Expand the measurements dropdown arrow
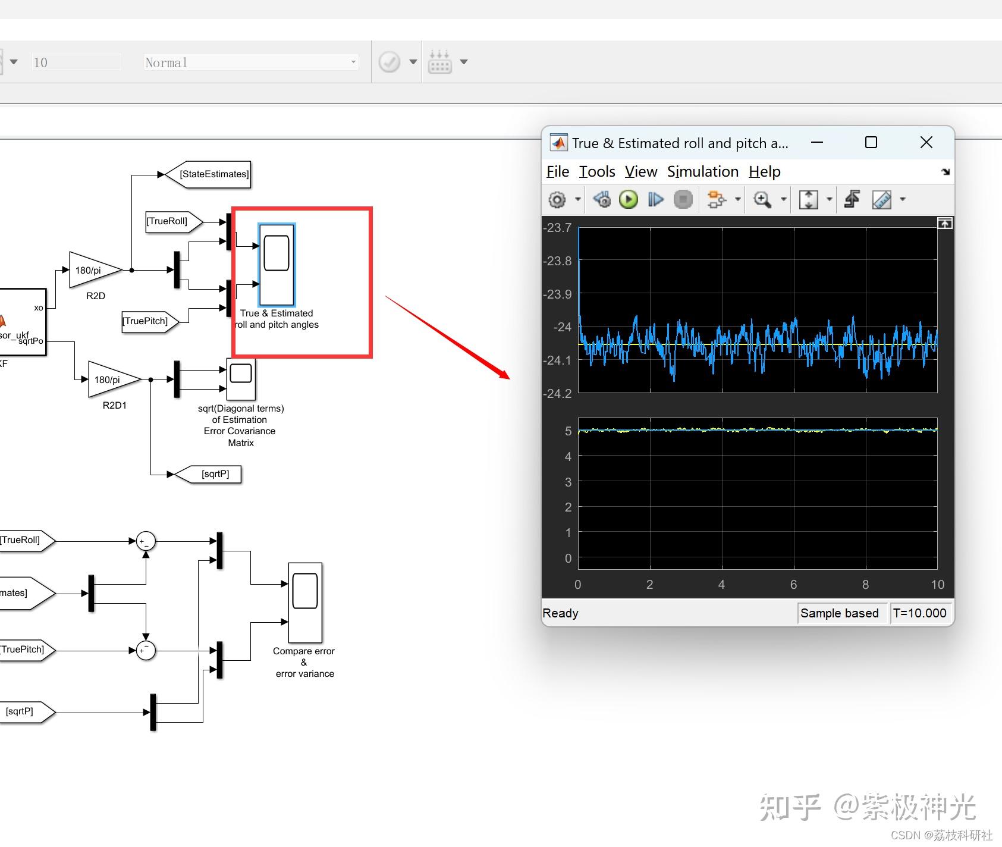The image size is (1002, 847). [x=903, y=199]
